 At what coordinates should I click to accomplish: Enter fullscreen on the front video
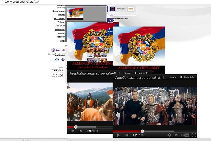tap(194, 135)
